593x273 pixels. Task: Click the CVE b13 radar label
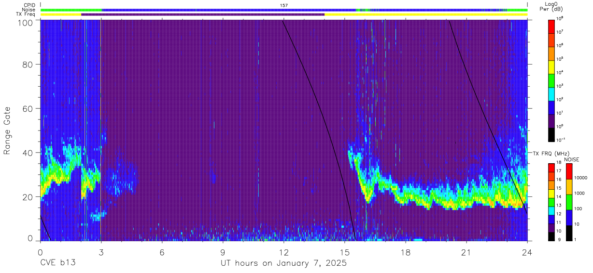pyautogui.click(x=57, y=263)
